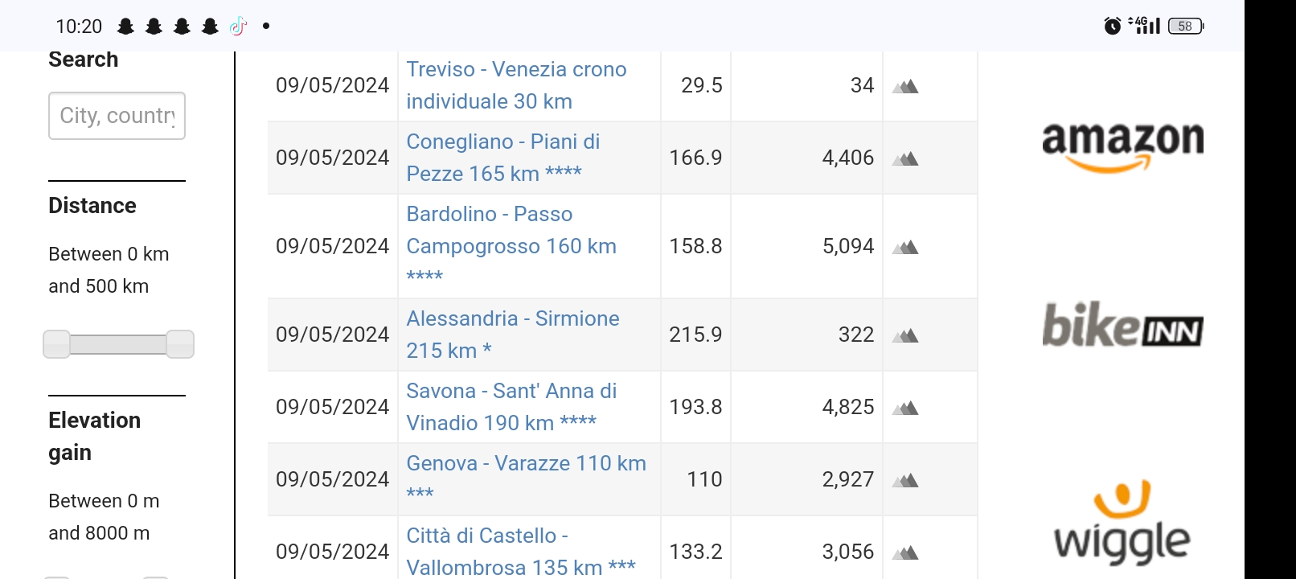This screenshot has height=579, width=1296.
Task: Click the City, country search field
Action: (x=117, y=116)
